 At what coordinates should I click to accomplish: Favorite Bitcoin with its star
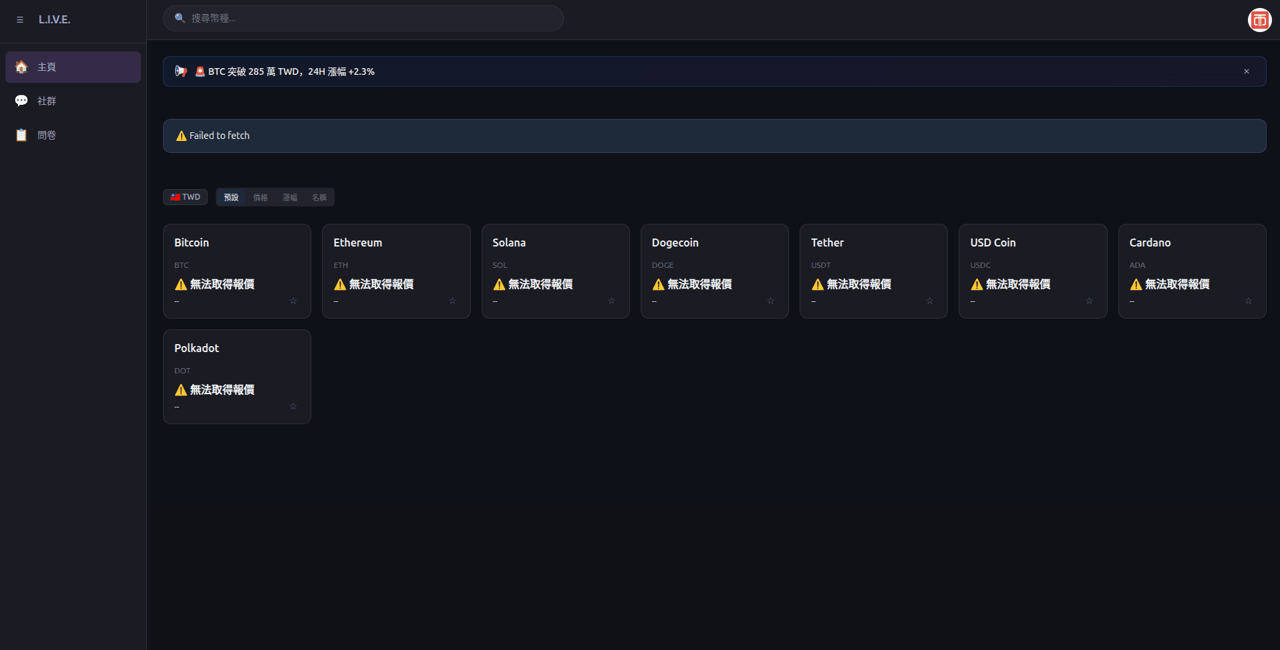293,301
